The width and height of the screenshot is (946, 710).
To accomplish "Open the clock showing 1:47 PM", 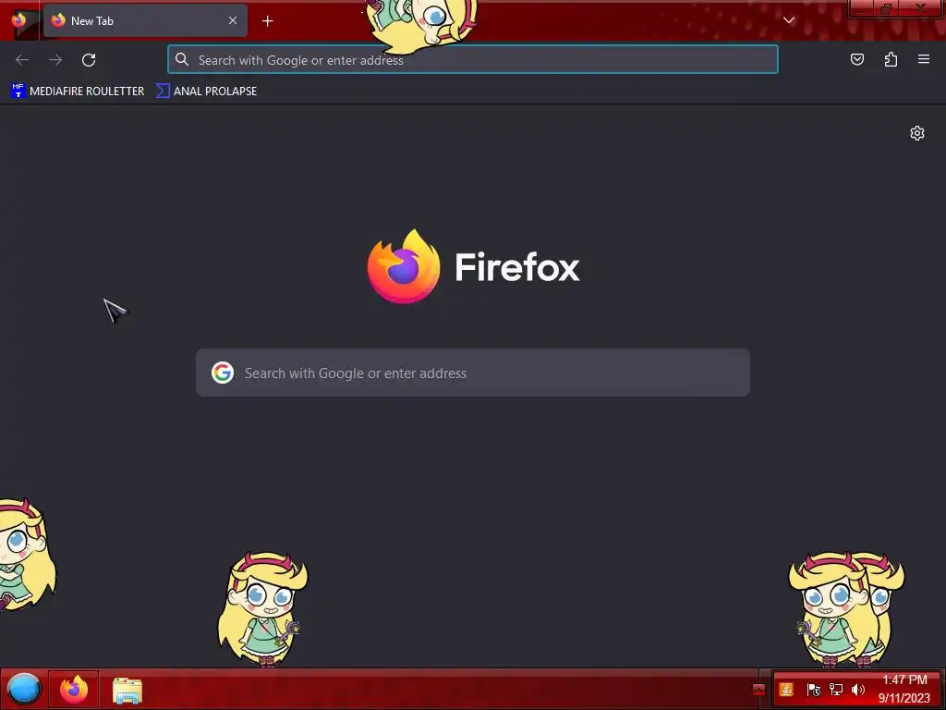I will [x=904, y=689].
